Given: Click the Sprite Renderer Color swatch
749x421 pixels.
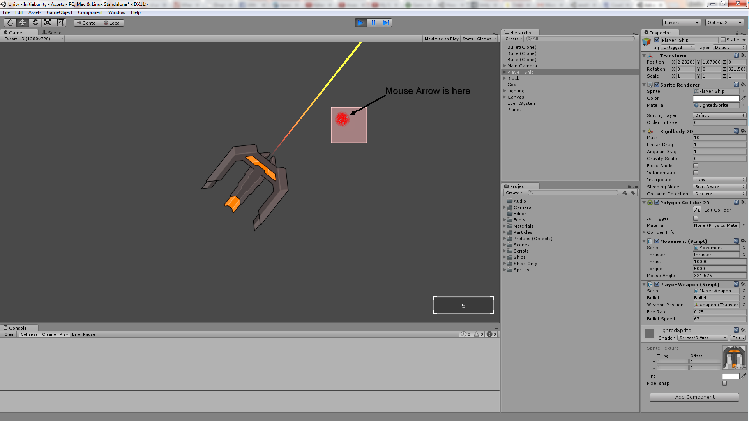Looking at the screenshot, I should point(716,98).
